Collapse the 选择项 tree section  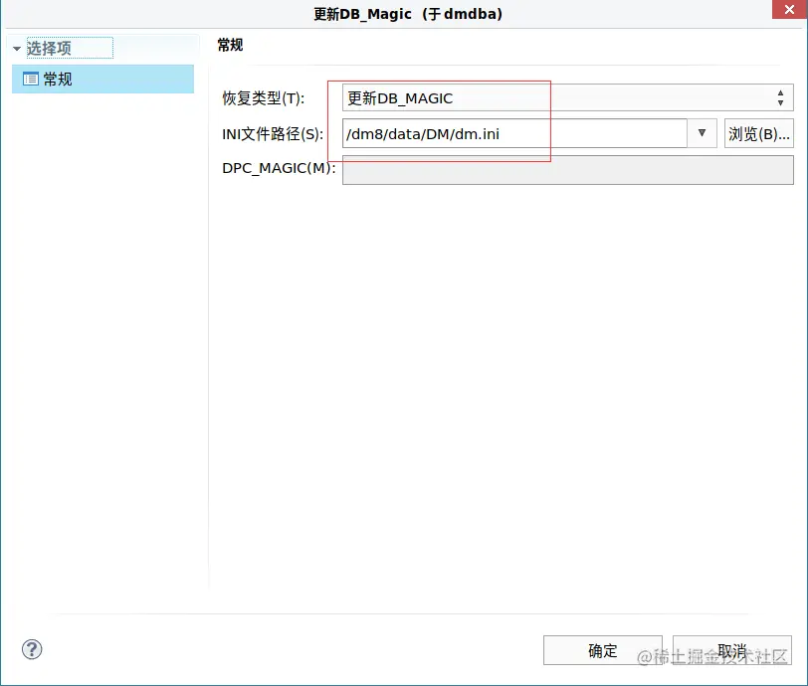[x=16, y=47]
